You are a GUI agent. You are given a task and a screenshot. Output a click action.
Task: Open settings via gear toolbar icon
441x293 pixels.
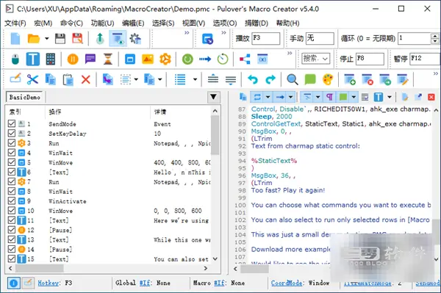pyautogui.click(x=135, y=38)
